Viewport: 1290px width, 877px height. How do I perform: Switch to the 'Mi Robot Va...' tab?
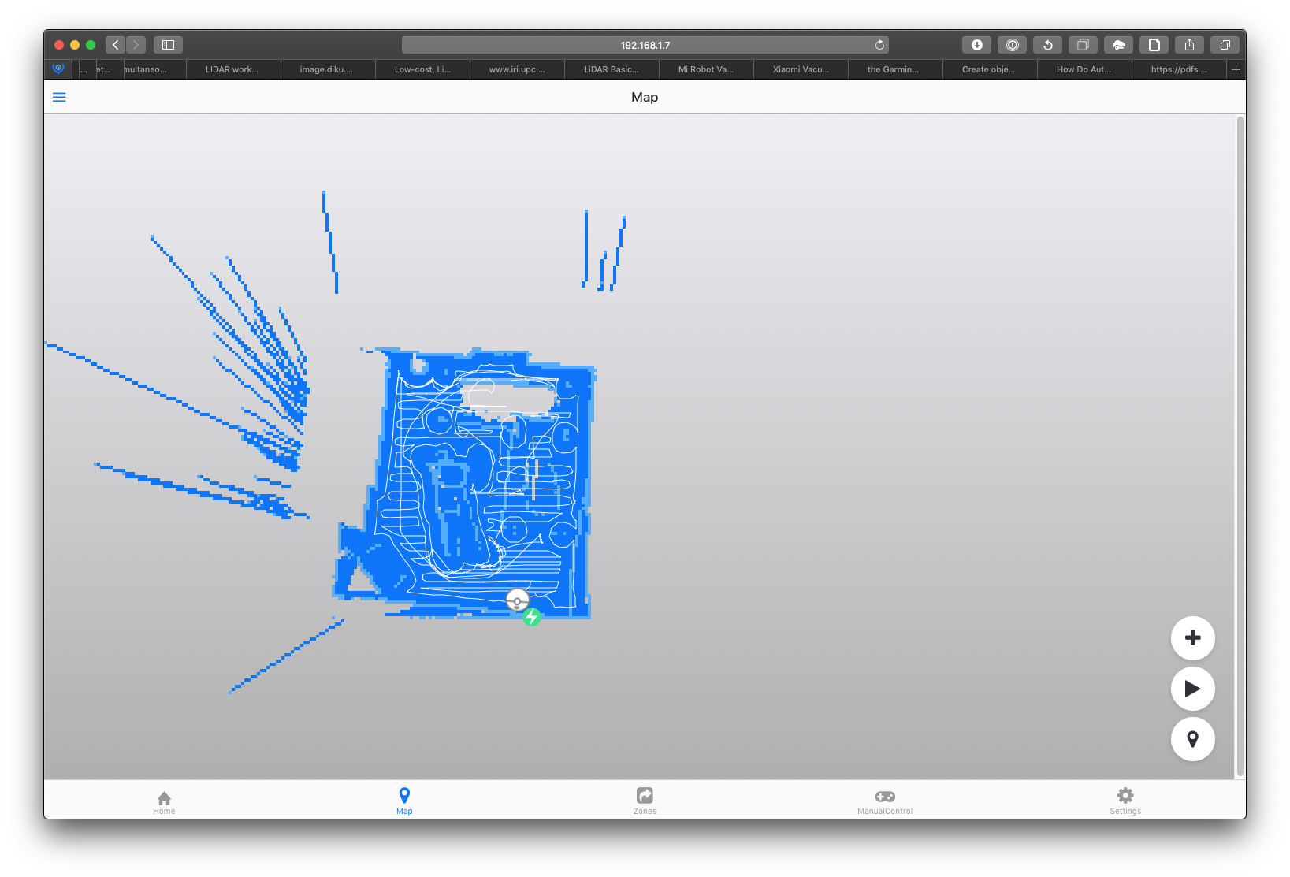pos(706,69)
